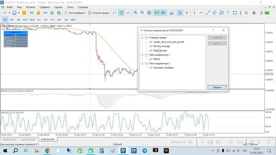Select candle_time_end_and_spread indicator
Screen dimensions: 276x155
(x=169, y=42)
